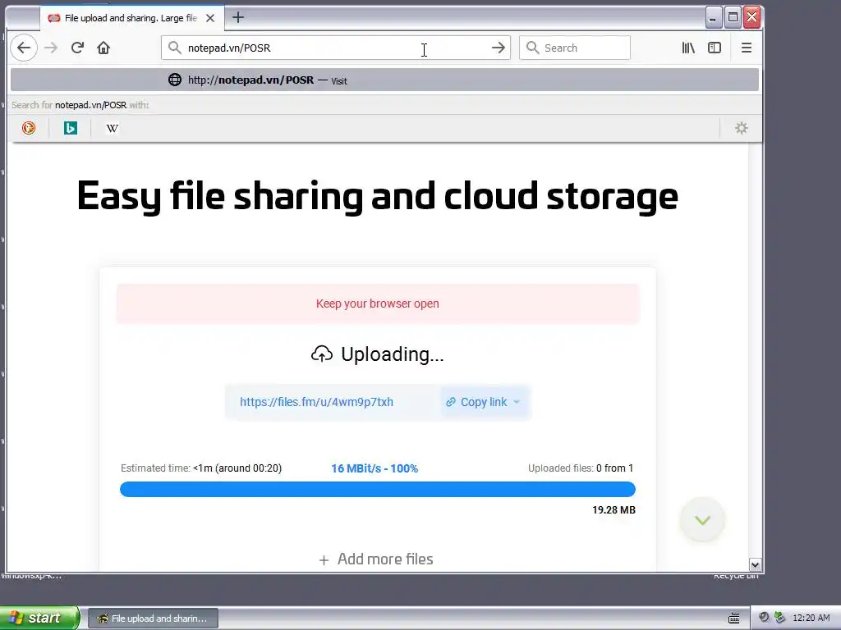841x630 pixels.
Task: Focus the Search input box
Action: [x=575, y=48]
